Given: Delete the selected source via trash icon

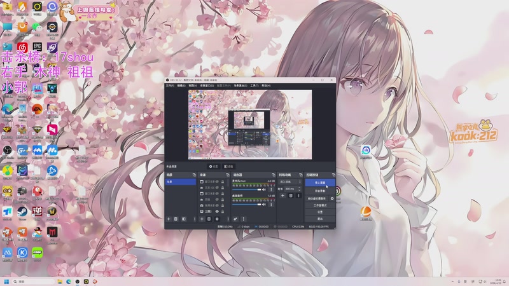Looking at the screenshot, I should tap(209, 219).
